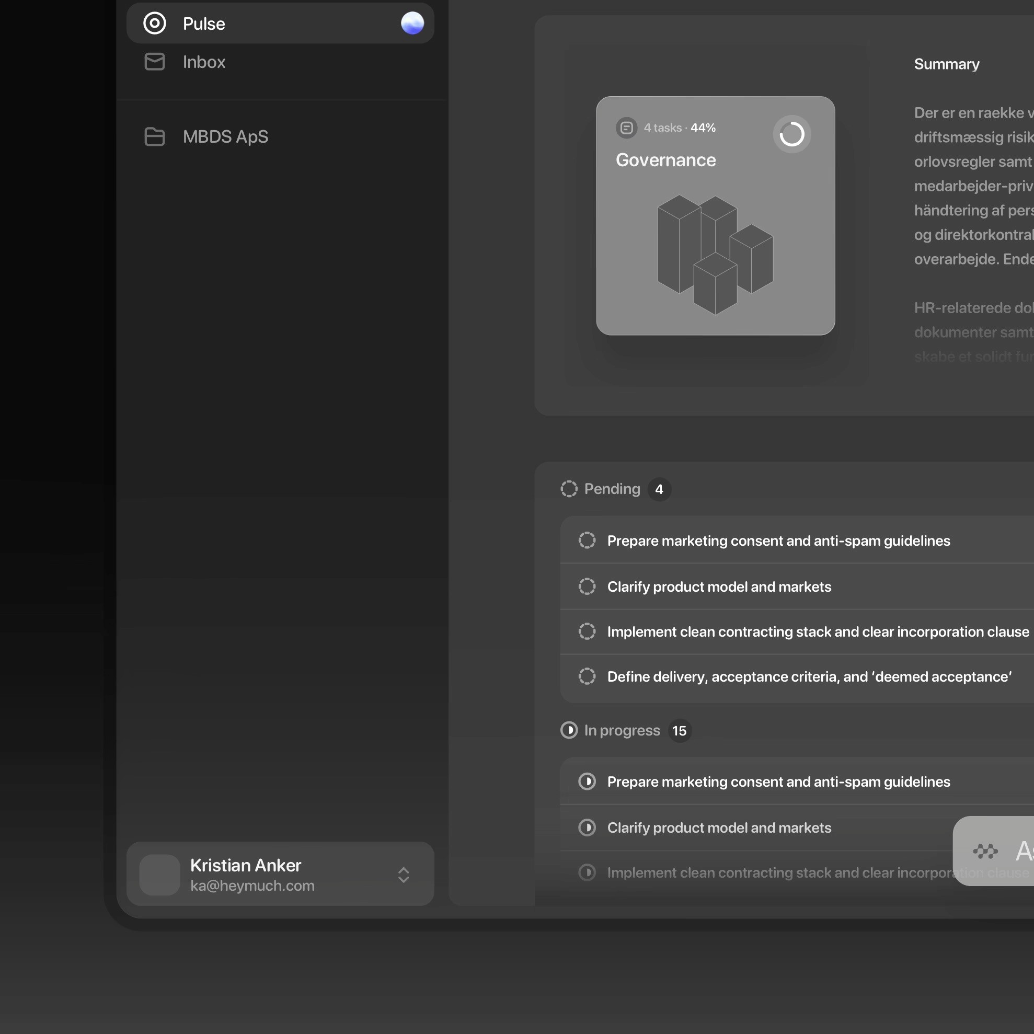Click the 'Governance' card title
Screen dimensions: 1034x1034
666,160
